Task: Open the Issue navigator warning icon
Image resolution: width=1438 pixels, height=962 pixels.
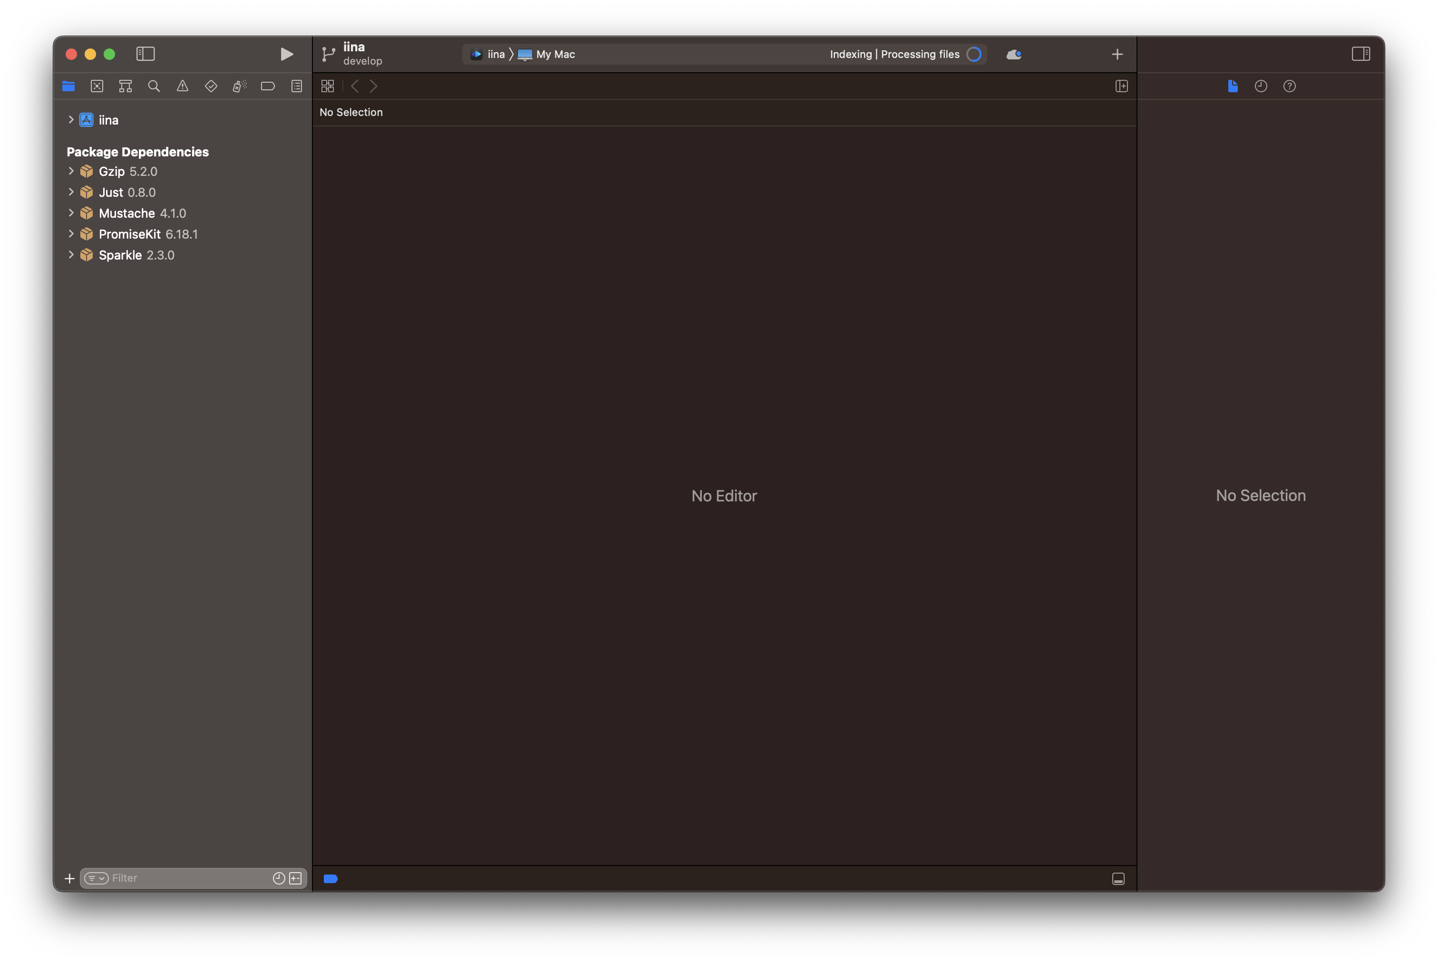Action: coord(182,86)
